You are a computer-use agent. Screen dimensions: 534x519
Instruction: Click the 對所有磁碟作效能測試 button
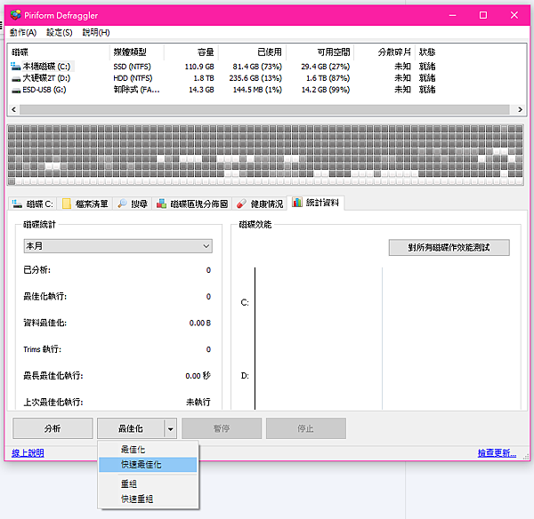point(449,247)
